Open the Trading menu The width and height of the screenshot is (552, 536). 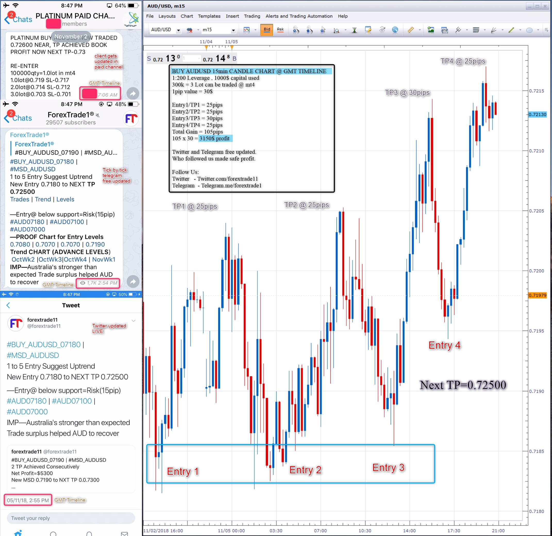point(252,16)
